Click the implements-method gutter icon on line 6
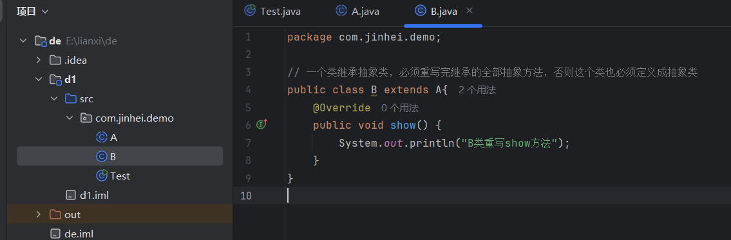 261,124
